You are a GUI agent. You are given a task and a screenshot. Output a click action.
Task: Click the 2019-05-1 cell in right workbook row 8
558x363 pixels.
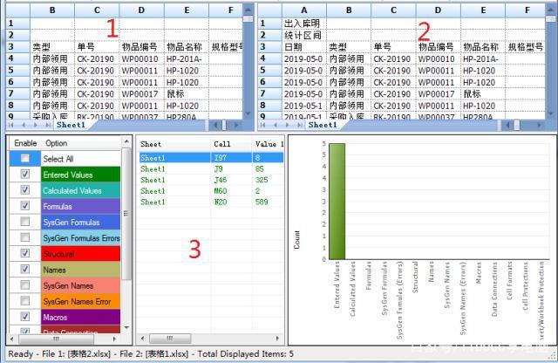coord(304,106)
